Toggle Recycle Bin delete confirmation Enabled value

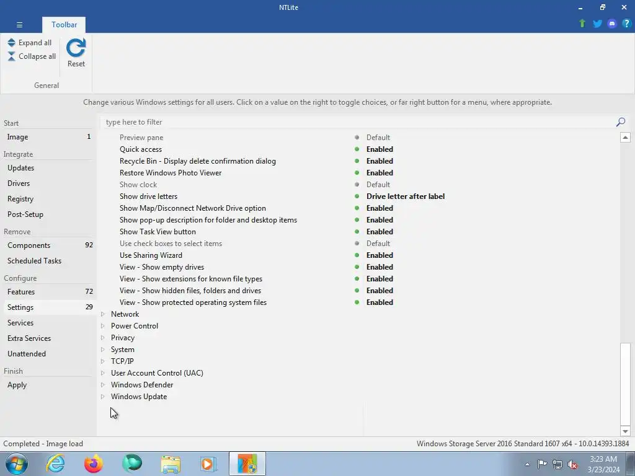coord(380,161)
